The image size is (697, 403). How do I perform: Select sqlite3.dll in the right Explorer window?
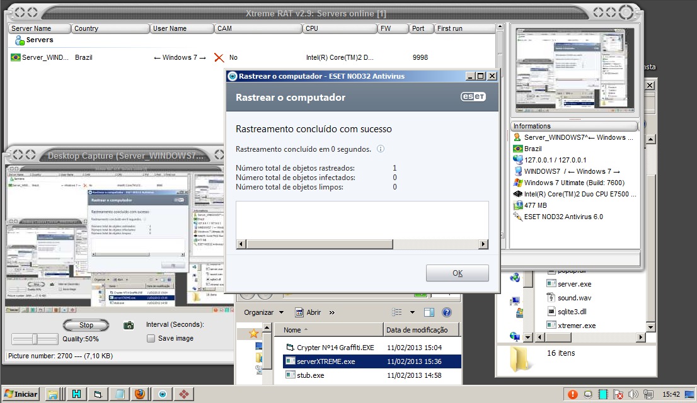pyautogui.click(x=567, y=312)
